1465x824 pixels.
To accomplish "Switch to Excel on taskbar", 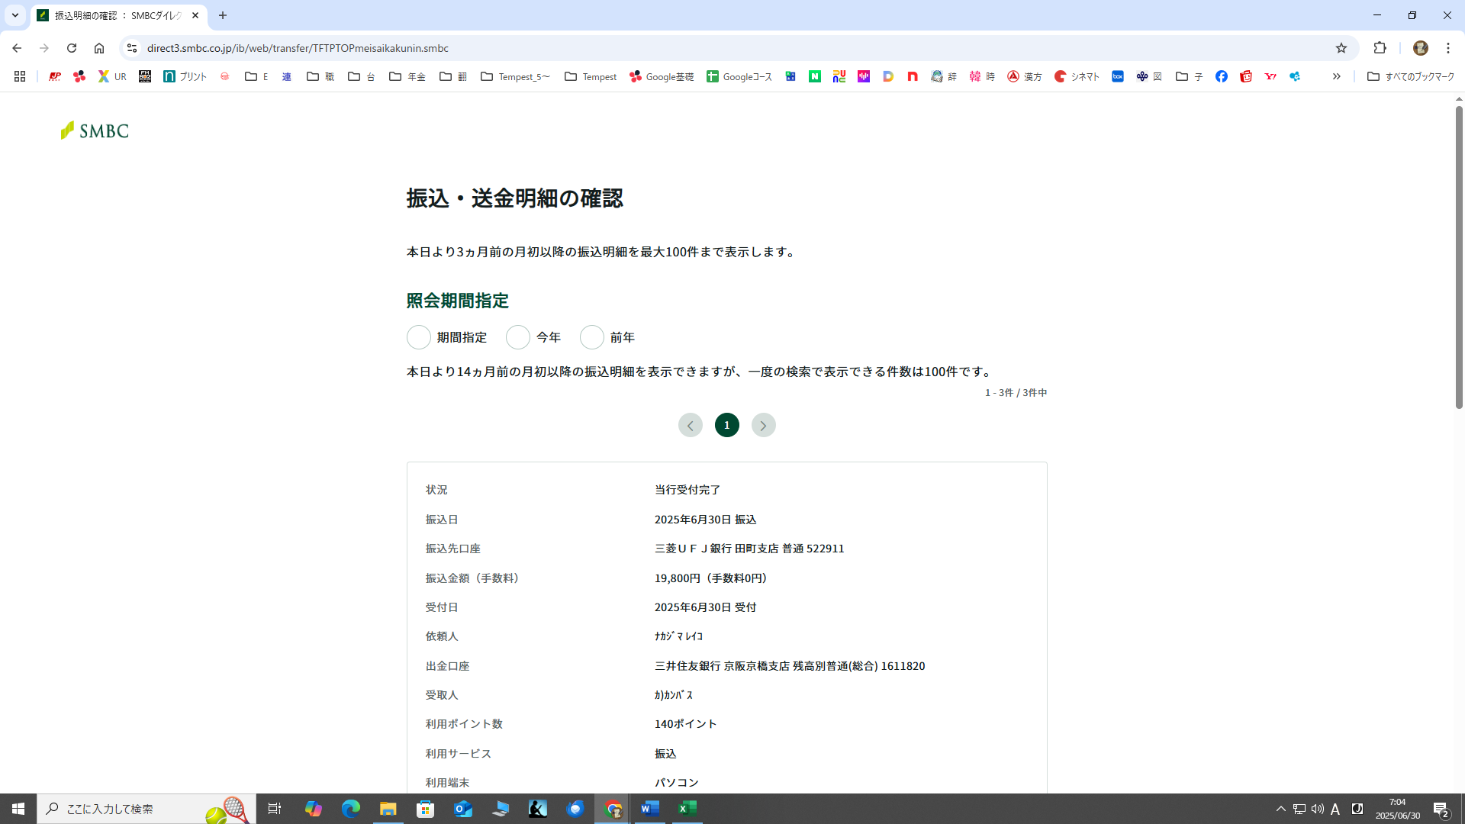I will click(x=687, y=809).
